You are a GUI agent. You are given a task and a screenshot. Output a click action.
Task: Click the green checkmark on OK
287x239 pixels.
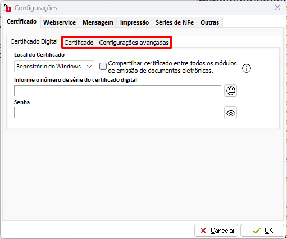click(x=257, y=231)
